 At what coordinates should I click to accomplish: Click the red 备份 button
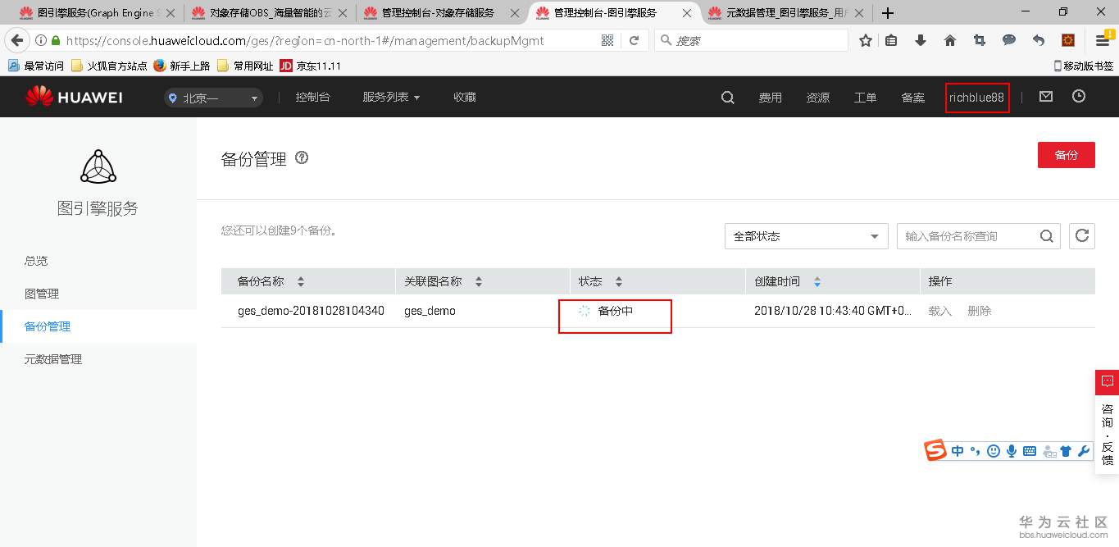pyautogui.click(x=1066, y=155)
